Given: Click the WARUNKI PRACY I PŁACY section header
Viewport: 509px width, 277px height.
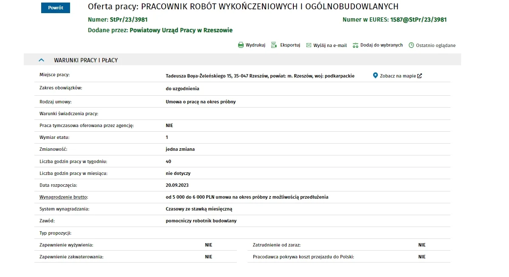Looking at the screenshot, I should point(86,60).
